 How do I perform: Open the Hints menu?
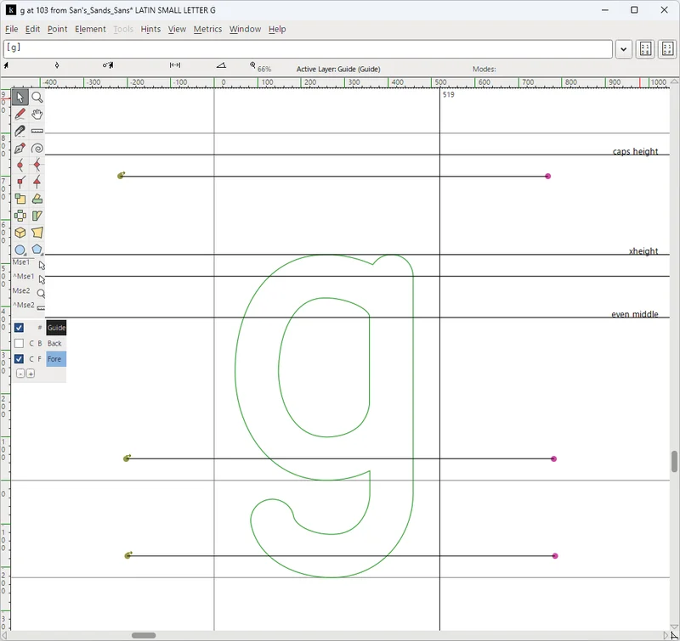(150, 29)
